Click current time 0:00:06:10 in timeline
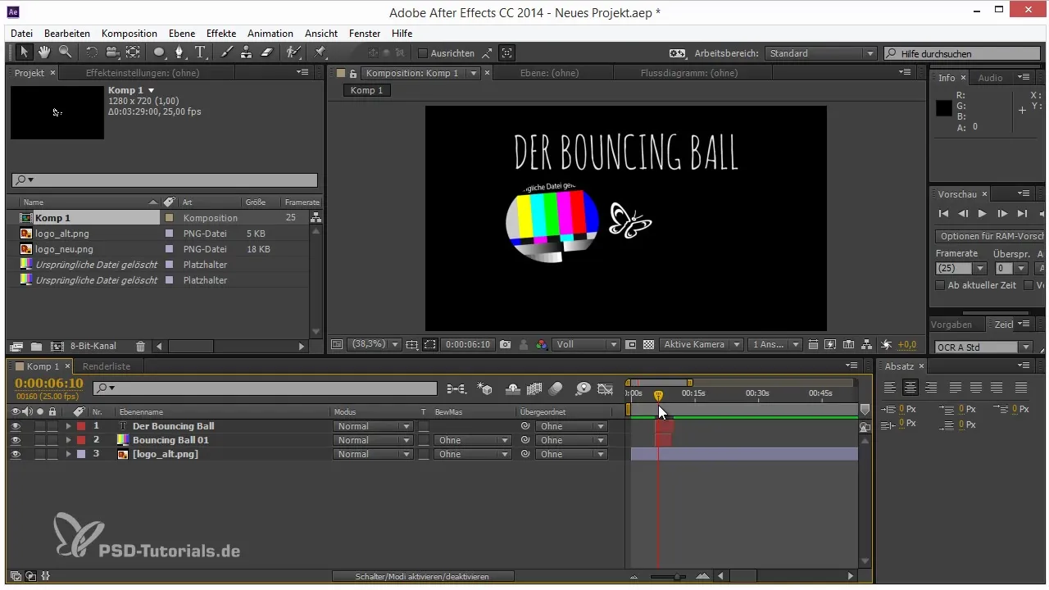 [x=49, y=383]
